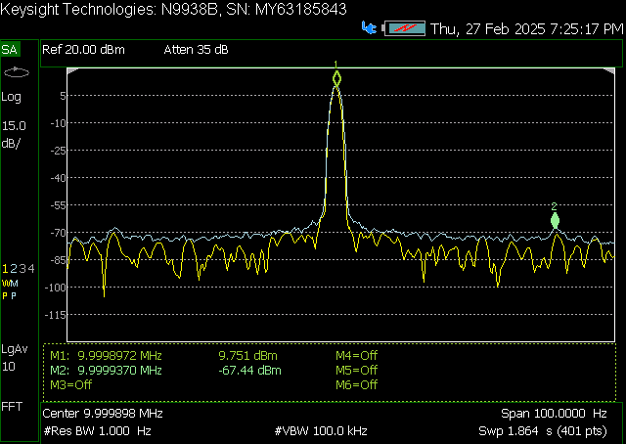The image size is (626, 444).
Task: Click the SA mode indicator
Action: click(x=10, y=50)
